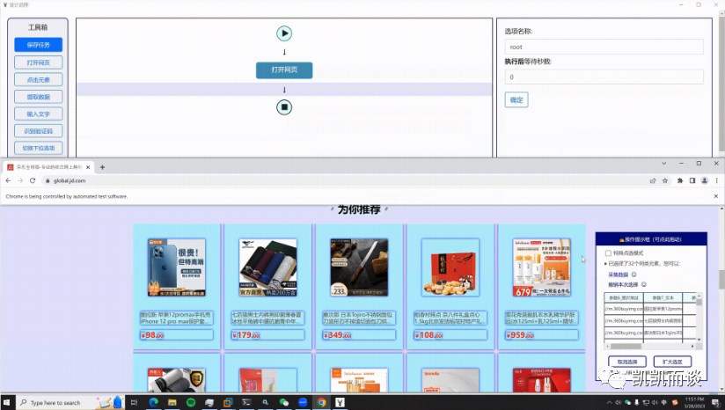Open Task View on the taskbar
This screenshot has width=725, height=410.
point(134,403)
